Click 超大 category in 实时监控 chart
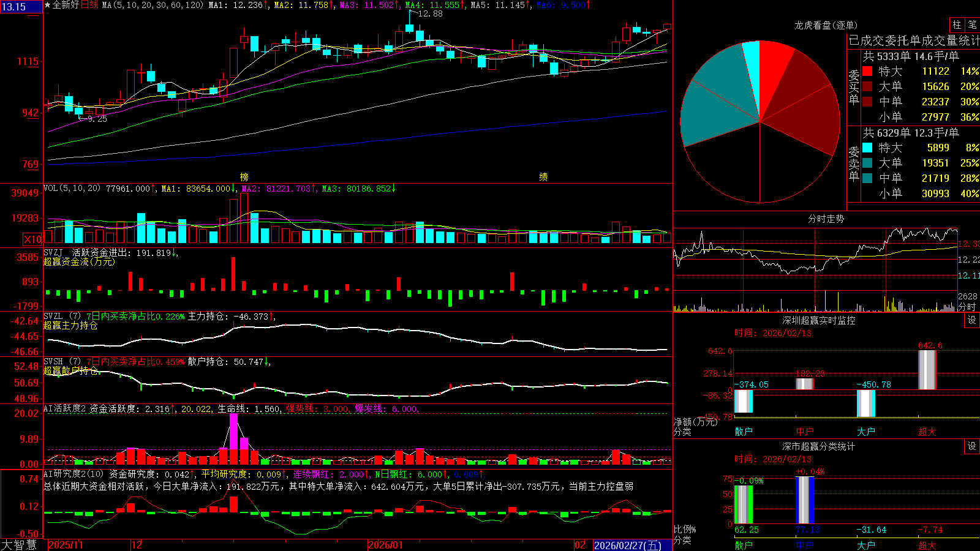 pyautogui.click(x=927, y=432)
